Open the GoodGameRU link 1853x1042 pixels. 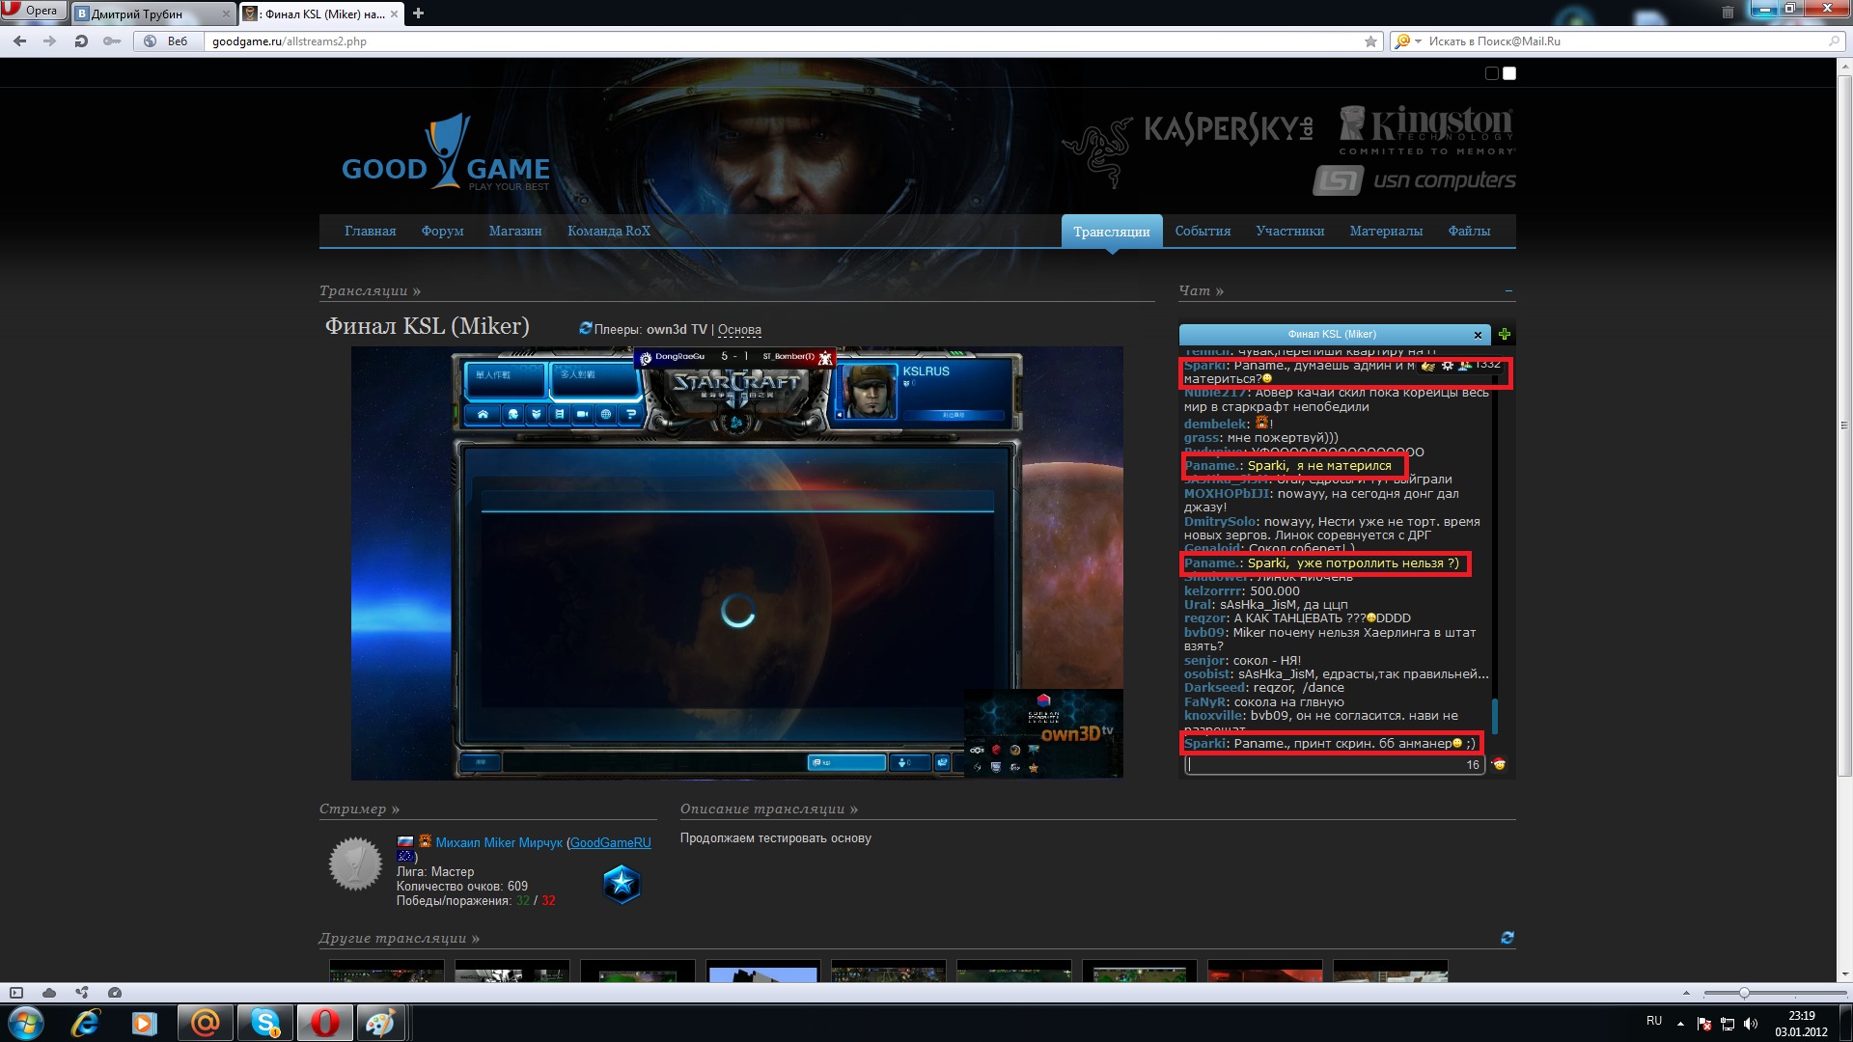[x=610, y=843]
